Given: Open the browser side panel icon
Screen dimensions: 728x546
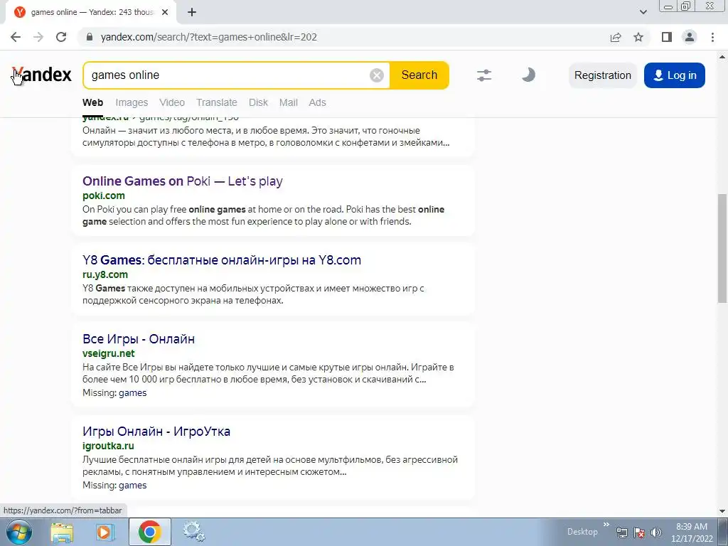Looking at the screenshot, I should coord(667,37).
